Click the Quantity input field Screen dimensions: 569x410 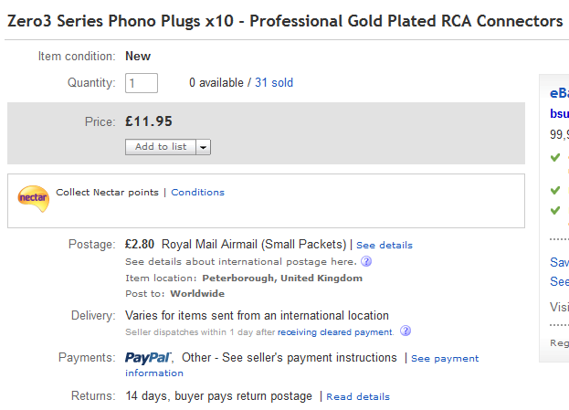pyautogui.click(x=142, y=83)
